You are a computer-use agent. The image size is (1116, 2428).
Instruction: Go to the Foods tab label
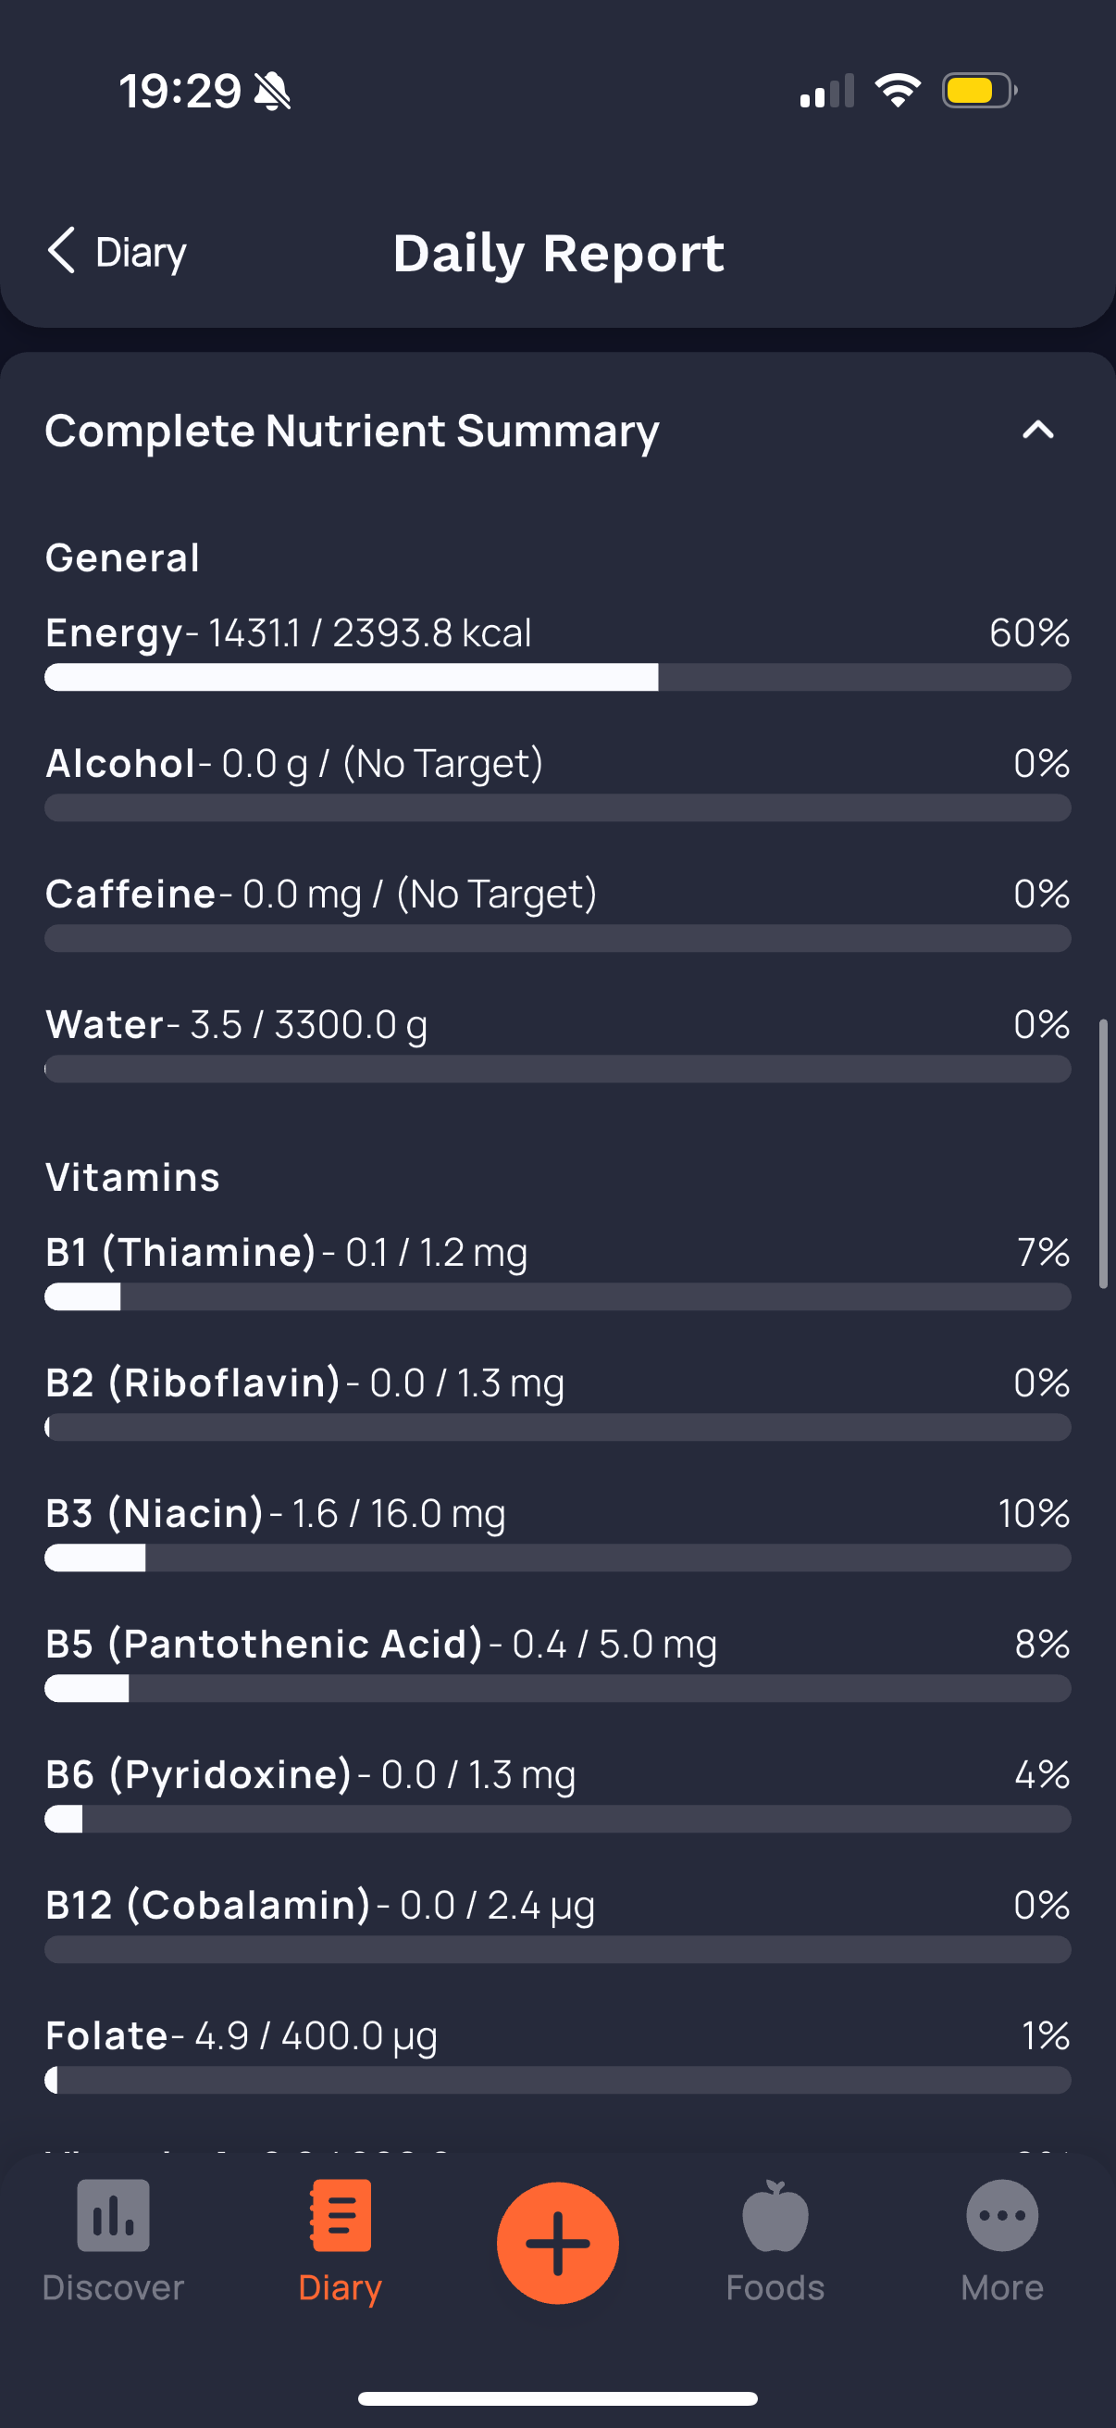click(775, 2287)
